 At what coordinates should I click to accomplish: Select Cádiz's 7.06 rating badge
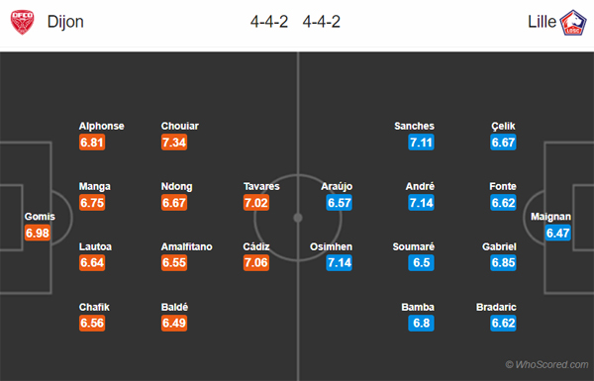pyautogui.click(x=256, y=262)
